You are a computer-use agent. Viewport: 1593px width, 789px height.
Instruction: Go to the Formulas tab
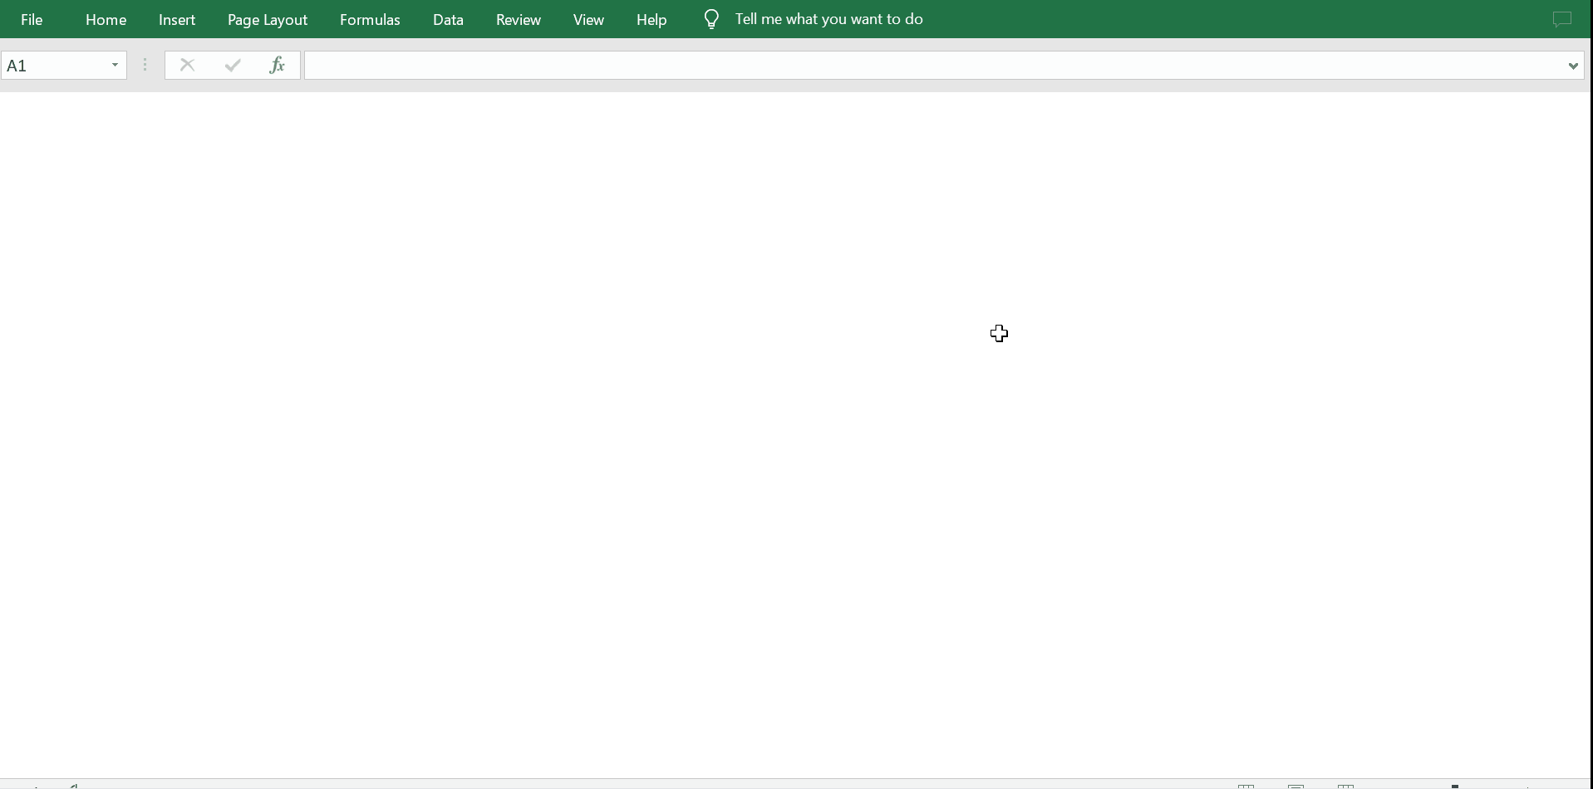pos(370,19)
